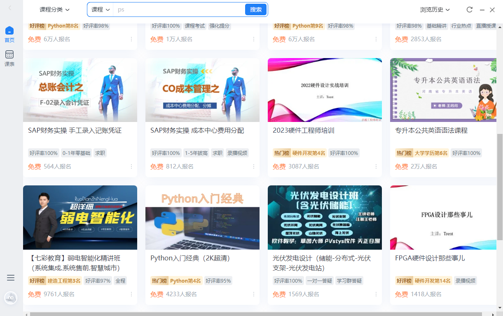Open the 课表 schedule sidebar icon
This screenshot has width=503, height=316.
coord(9,59)
